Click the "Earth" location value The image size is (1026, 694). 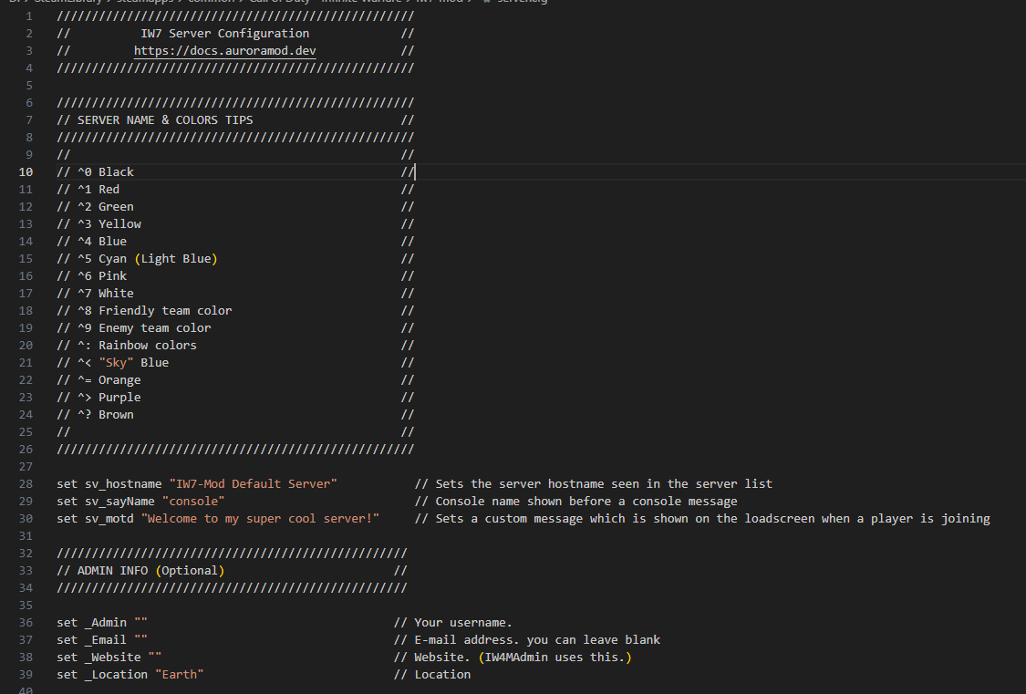(179, 675)
